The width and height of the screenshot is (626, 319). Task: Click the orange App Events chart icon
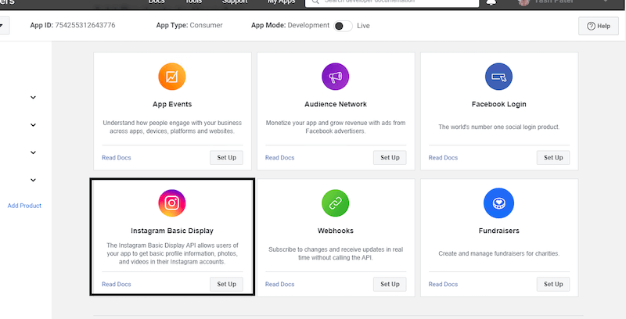(172, 77)
